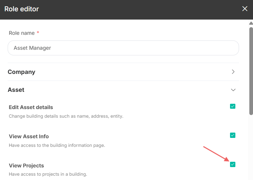Viewport: 253px width, 180px height.
Task: Click the View Projects label
Action: [x=26, y=165]
